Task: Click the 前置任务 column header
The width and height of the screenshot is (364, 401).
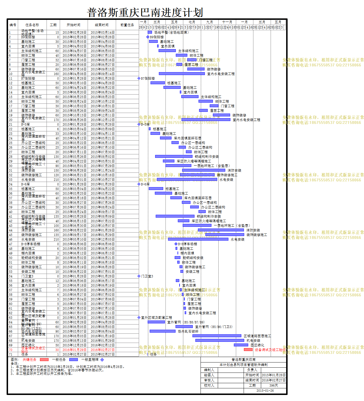Action: coord(127,25)
